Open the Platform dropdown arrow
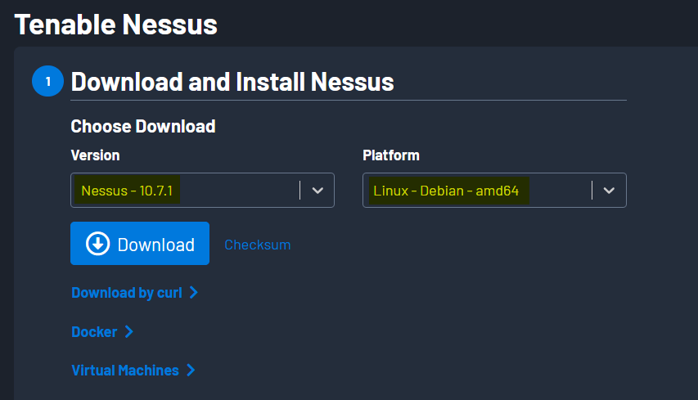This screenshot has width=698, height=400. [609, 191]
